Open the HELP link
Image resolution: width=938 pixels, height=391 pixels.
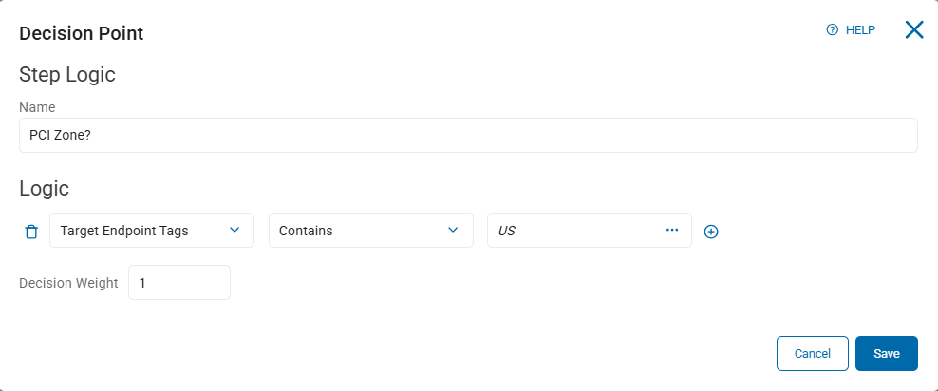tap(860, 30)
